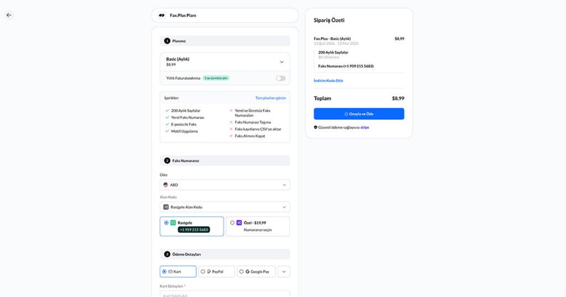Click the shield icon beside secure payment text

pyautogui.click(x=316, y=127)
